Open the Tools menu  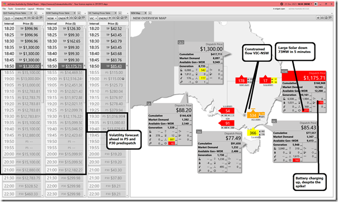coord(11,9)
